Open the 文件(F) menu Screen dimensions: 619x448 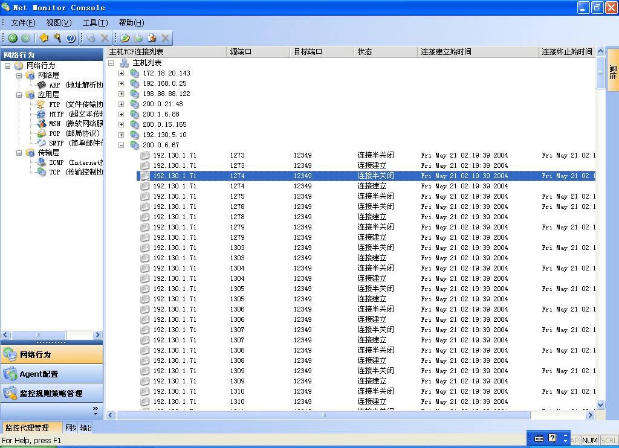click(x=24, y=23)
